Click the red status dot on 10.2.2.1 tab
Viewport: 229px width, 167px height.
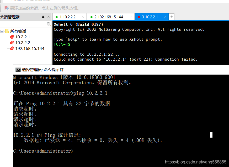pyautogui.click(x=139, y=17)
